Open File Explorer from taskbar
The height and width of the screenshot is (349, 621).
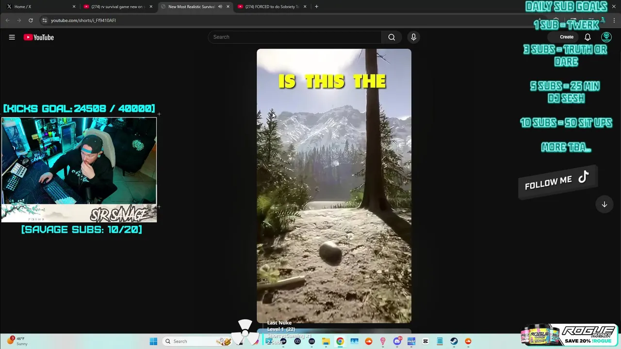pyautogui.click(x=326, y=341)
